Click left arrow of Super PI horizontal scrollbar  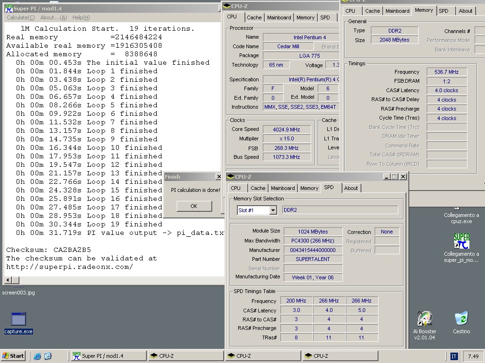pos(8,280)
